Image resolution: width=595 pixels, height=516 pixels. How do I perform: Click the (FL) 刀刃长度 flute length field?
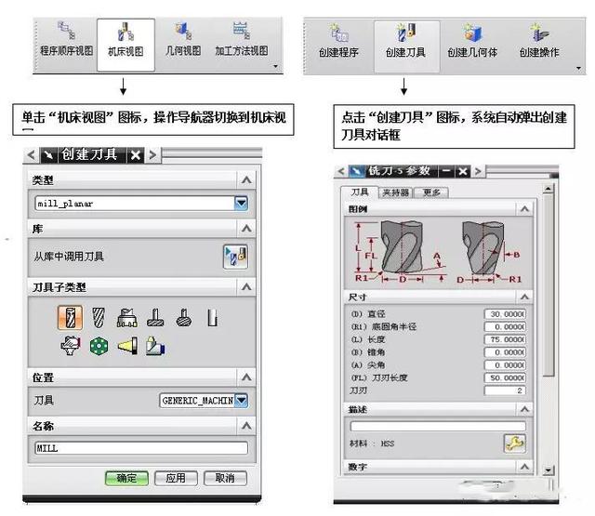pyautogui.click(x=505, y=377)
